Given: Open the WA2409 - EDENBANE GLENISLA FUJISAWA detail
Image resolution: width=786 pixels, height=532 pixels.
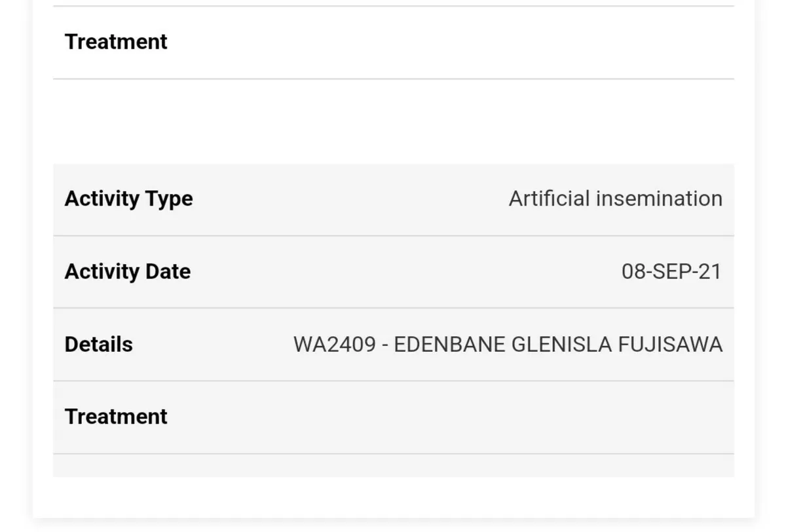Looking at the screenshot, I should tap(508, 344).
